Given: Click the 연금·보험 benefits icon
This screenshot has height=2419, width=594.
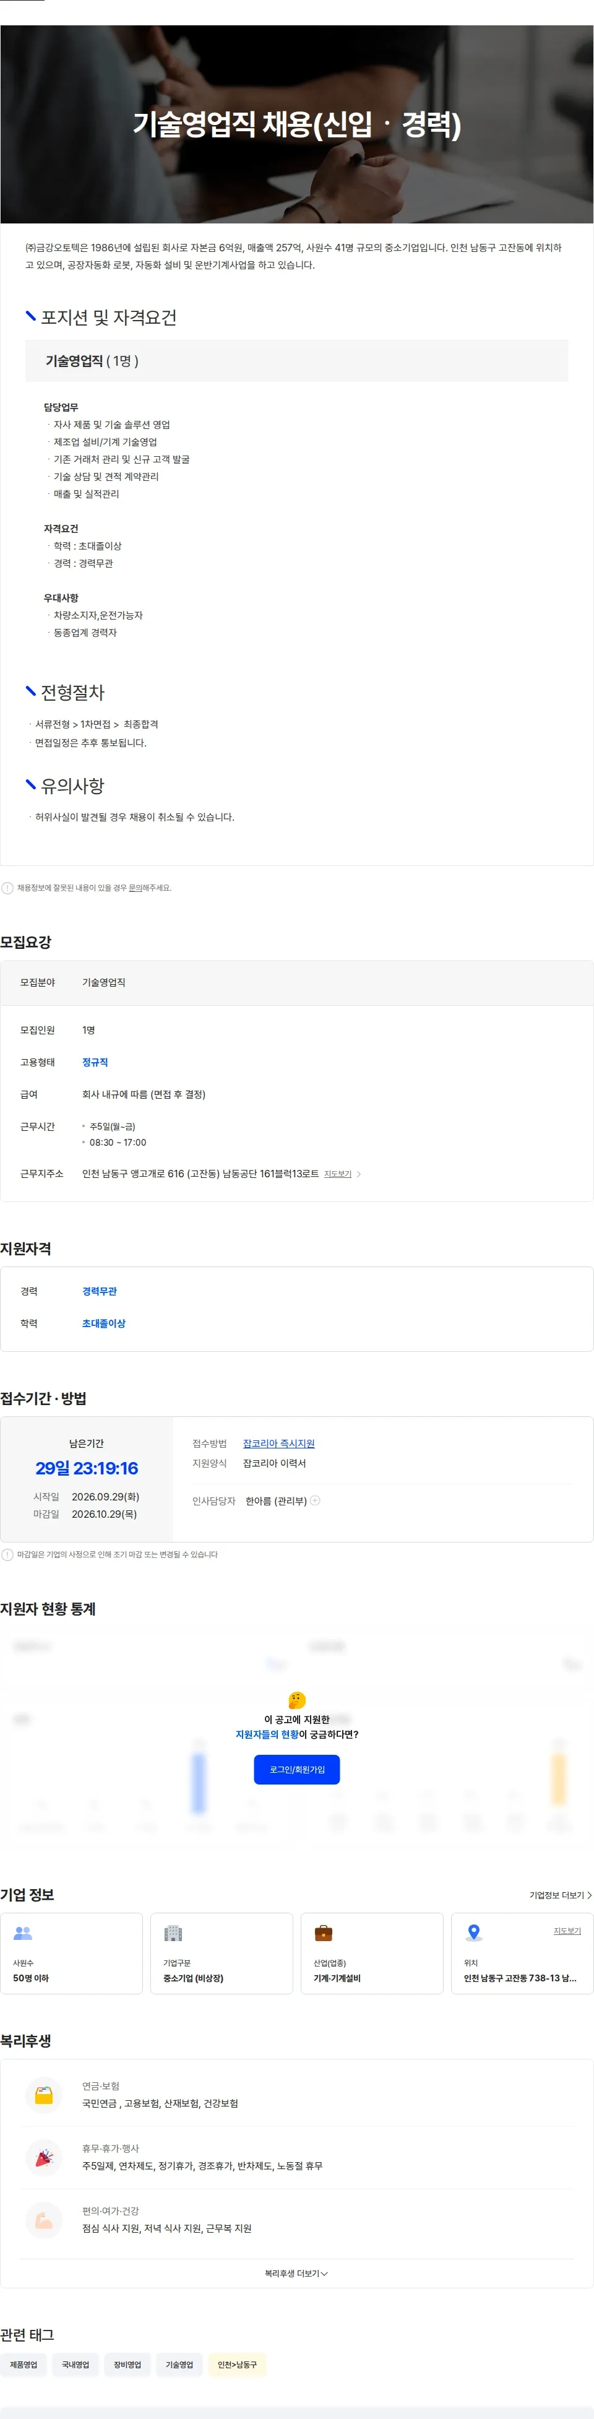Looking at the screenshot, I should click(x=44, y=2095).
